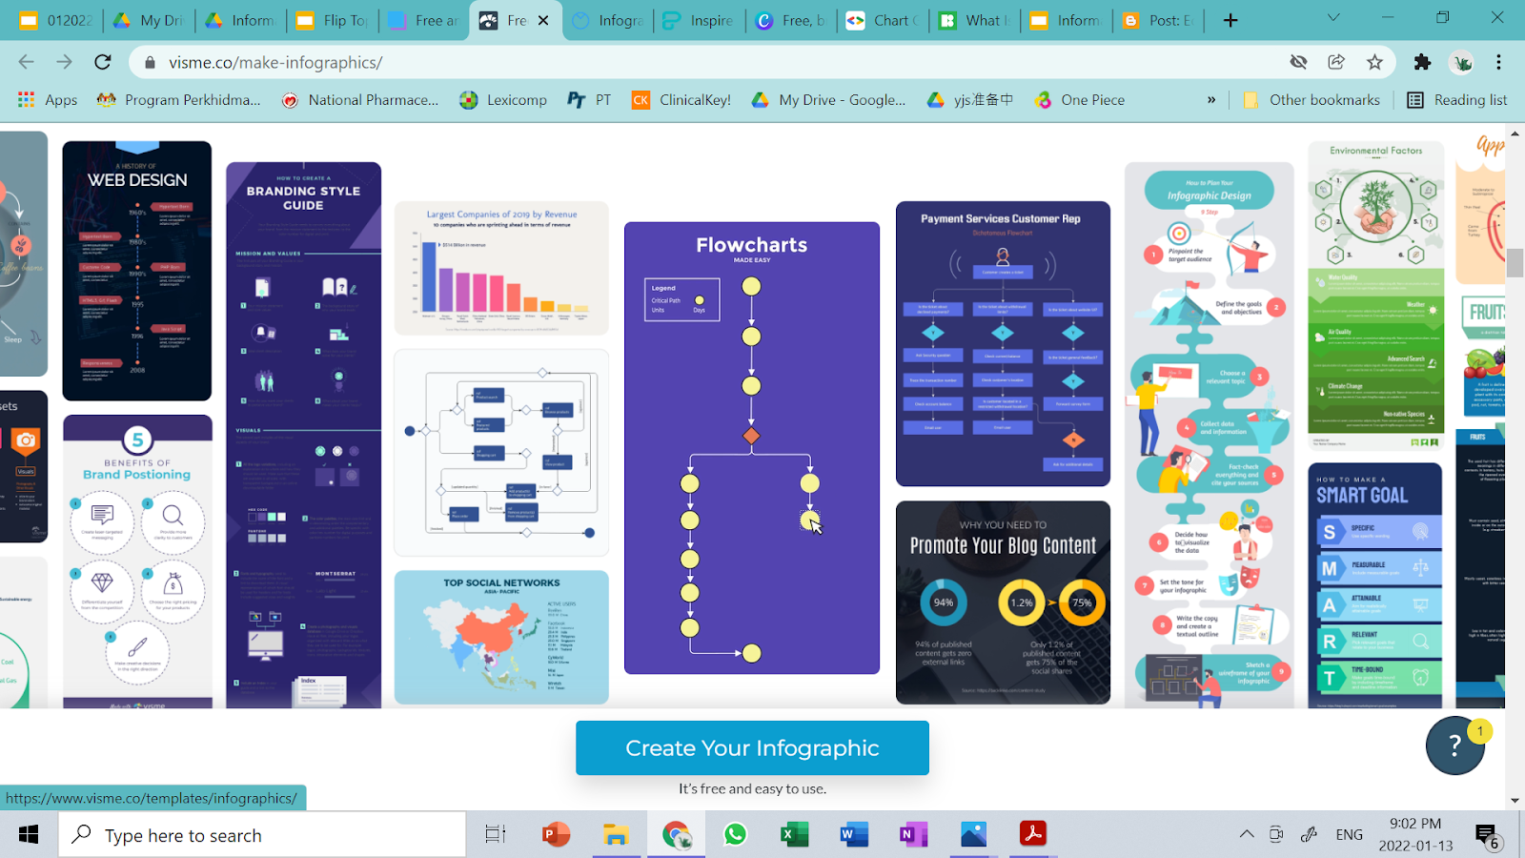Image resolution: width=1525 pixels, height=858 pixels.
Task: Open Other bookmarks folder
Action: pos(1311,99)
